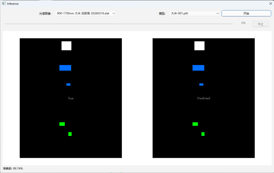The image size is (274, 173).
Task: Click the large blue patch in True image
Action: [x=65, y=68]
